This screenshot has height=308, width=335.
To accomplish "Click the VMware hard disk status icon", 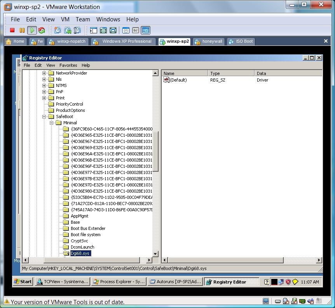I will point(278,301).
